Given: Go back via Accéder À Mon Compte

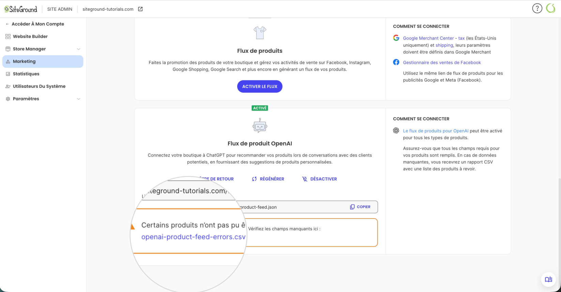Looking at the screenshot, I should pyautogui.click(x=37, y=24).
